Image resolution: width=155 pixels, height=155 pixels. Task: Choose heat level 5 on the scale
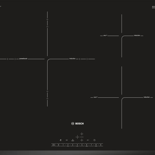pos(82,145)
